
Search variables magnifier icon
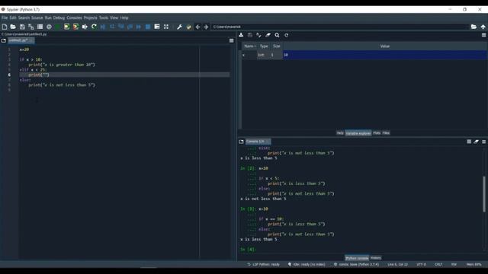tap(277, 35)
